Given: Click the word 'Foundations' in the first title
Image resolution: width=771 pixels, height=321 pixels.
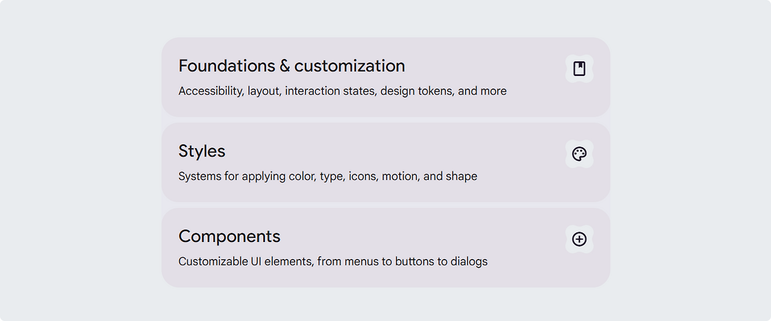Looking at the screenshot, I should coord(226,66).
